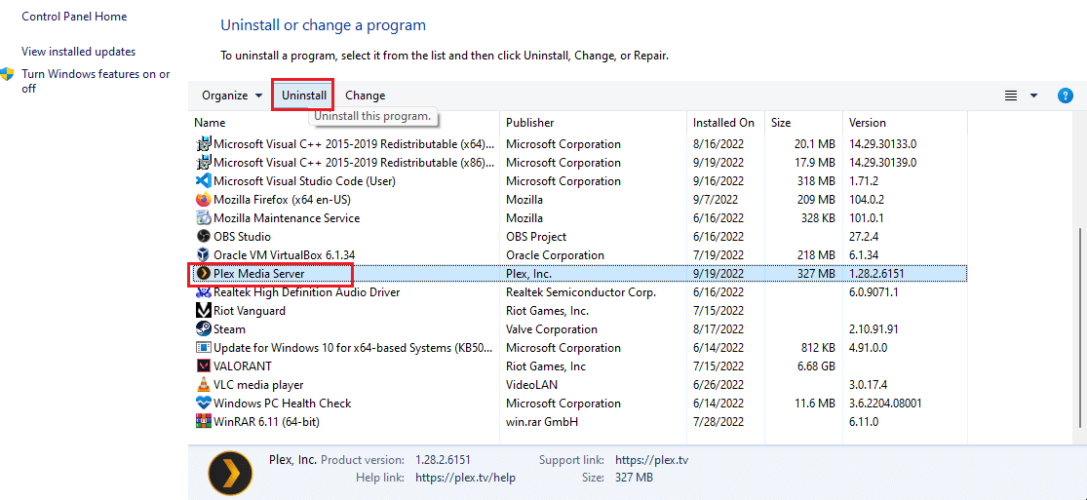The height and width of the screenshot is (500, 1087).
Task: Click installed date 6/26/2022
Action: pos(718,384)
